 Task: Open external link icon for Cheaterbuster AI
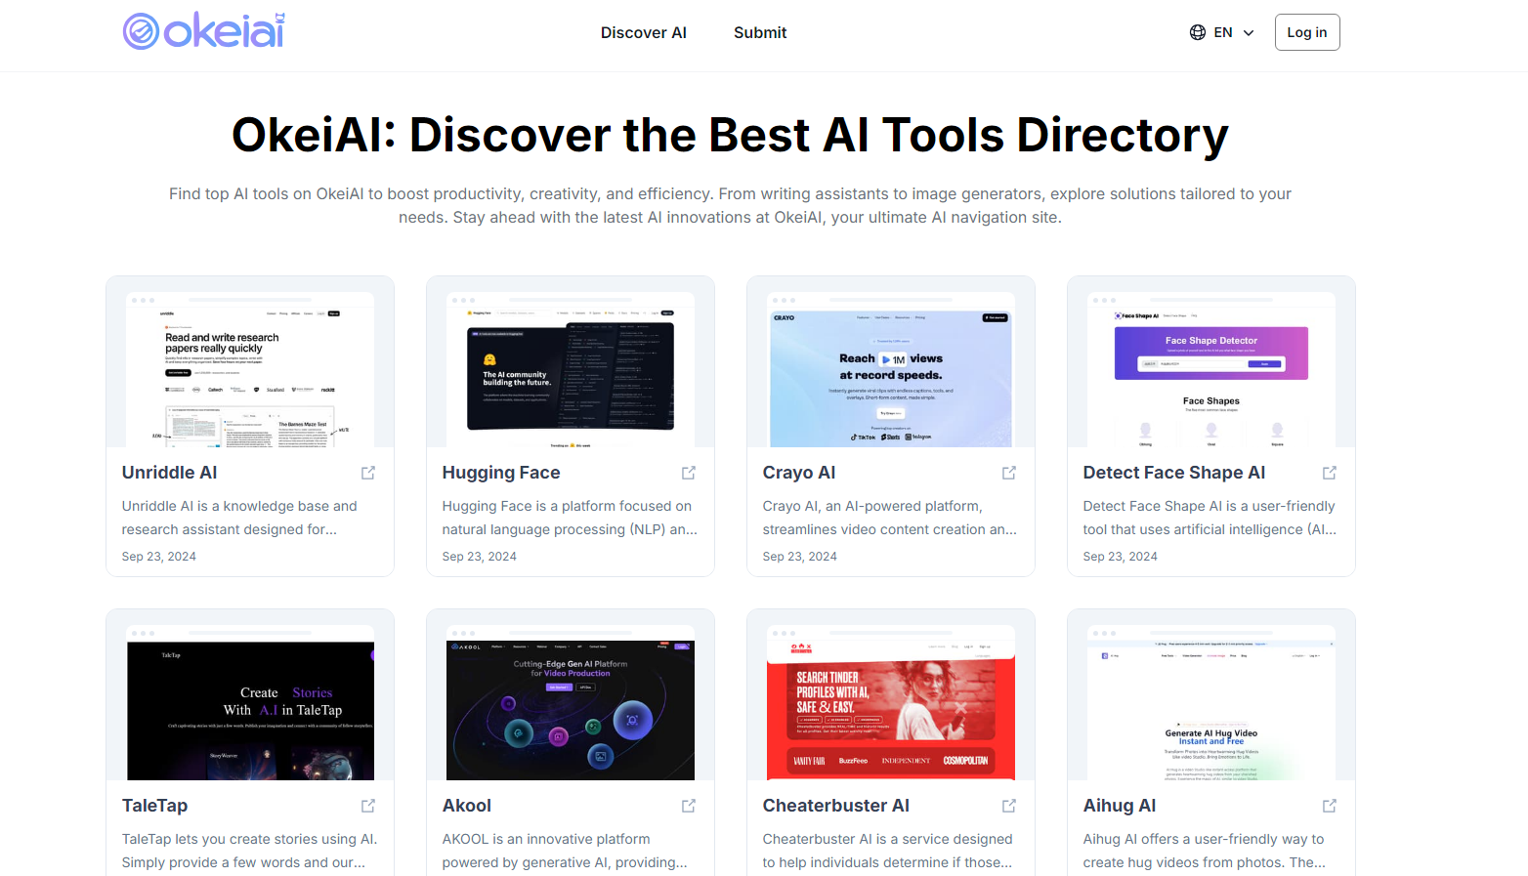[1009, 806]
